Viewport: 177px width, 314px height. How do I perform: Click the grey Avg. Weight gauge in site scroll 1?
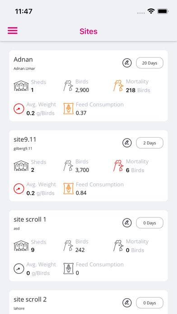point(19,268)
